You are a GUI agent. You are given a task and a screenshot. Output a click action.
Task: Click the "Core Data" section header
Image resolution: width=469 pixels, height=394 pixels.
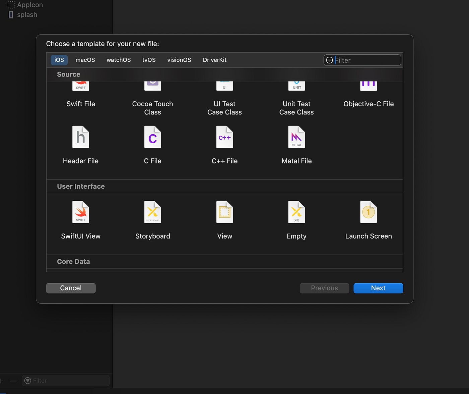(73, 261)
